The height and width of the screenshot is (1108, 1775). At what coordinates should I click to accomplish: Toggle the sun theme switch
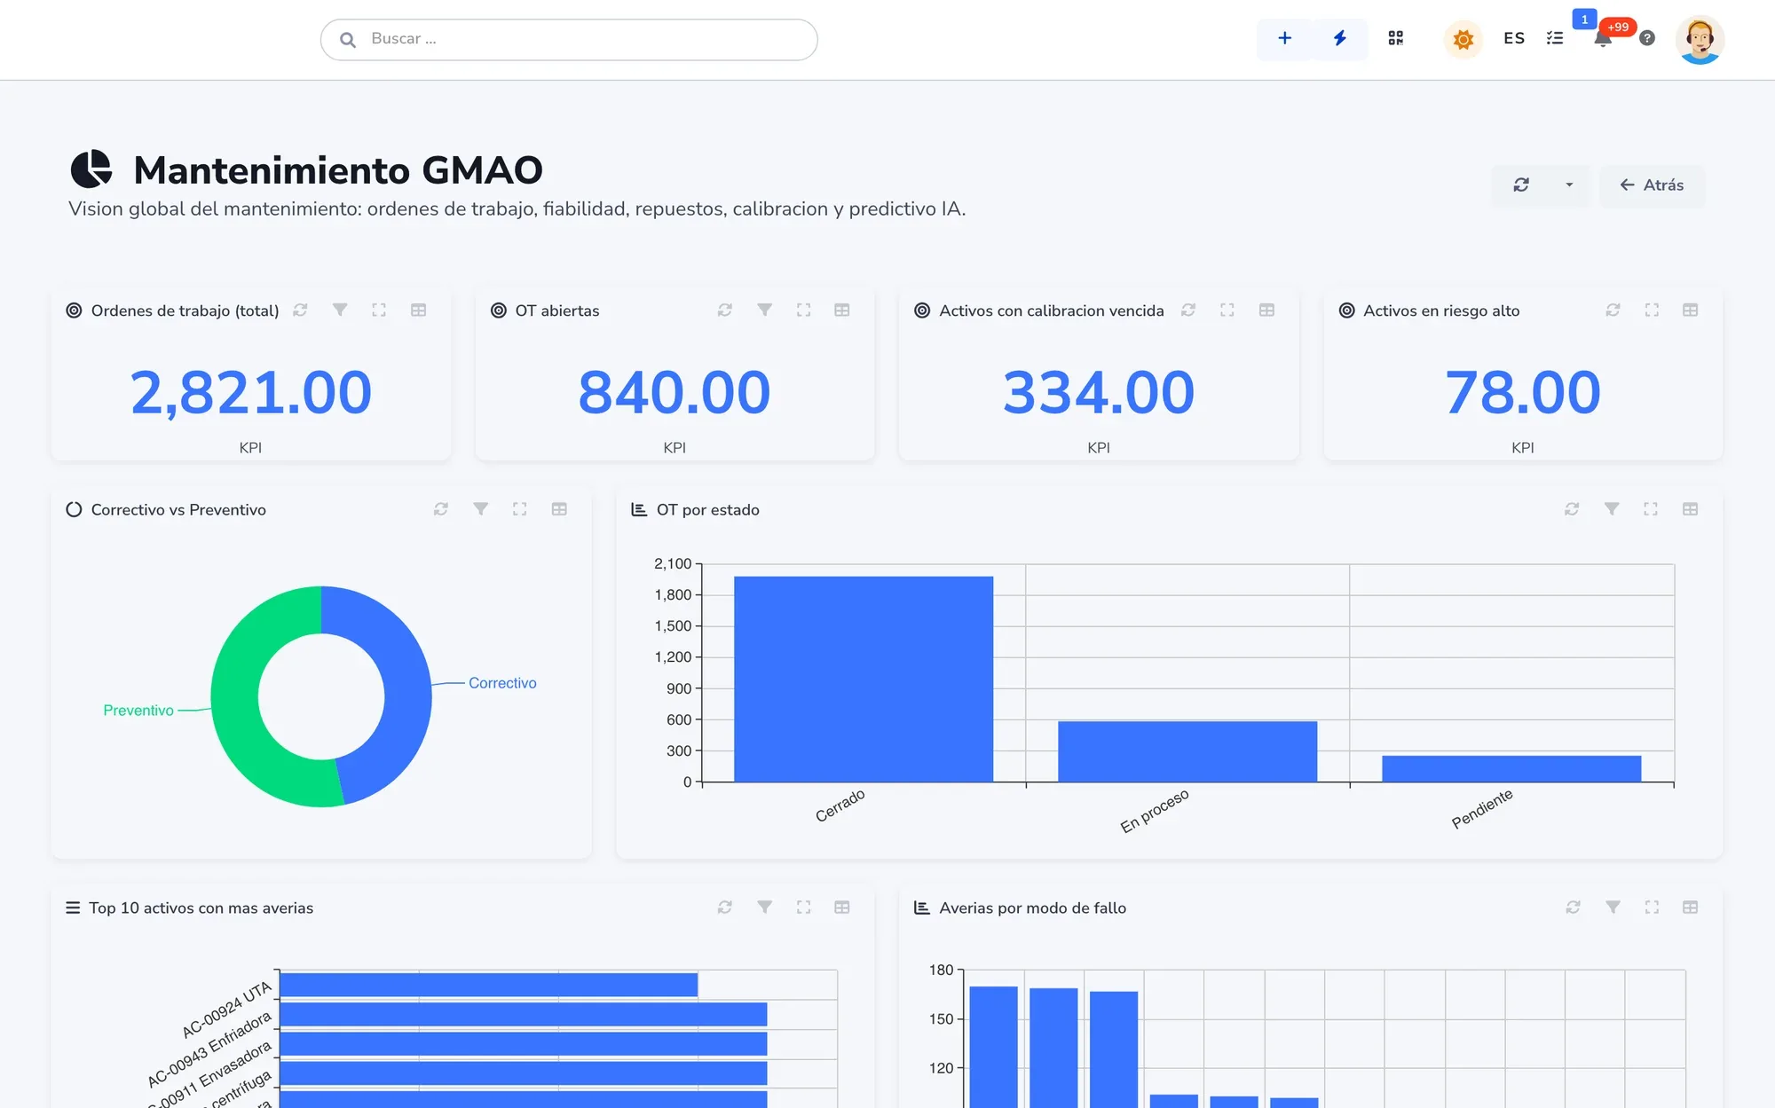coord(1463,39)
